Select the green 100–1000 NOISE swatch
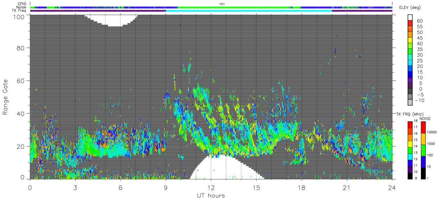This screenshot has width=441, height=203. tap(423, 150)
